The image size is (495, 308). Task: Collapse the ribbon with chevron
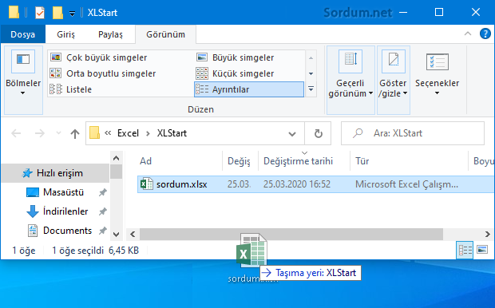[x=468, y=34]
